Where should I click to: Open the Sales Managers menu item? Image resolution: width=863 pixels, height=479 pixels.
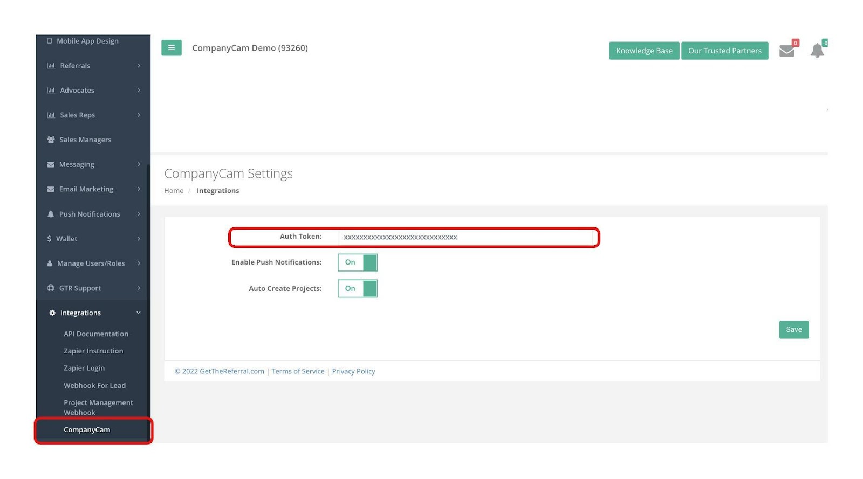point(85,140)
